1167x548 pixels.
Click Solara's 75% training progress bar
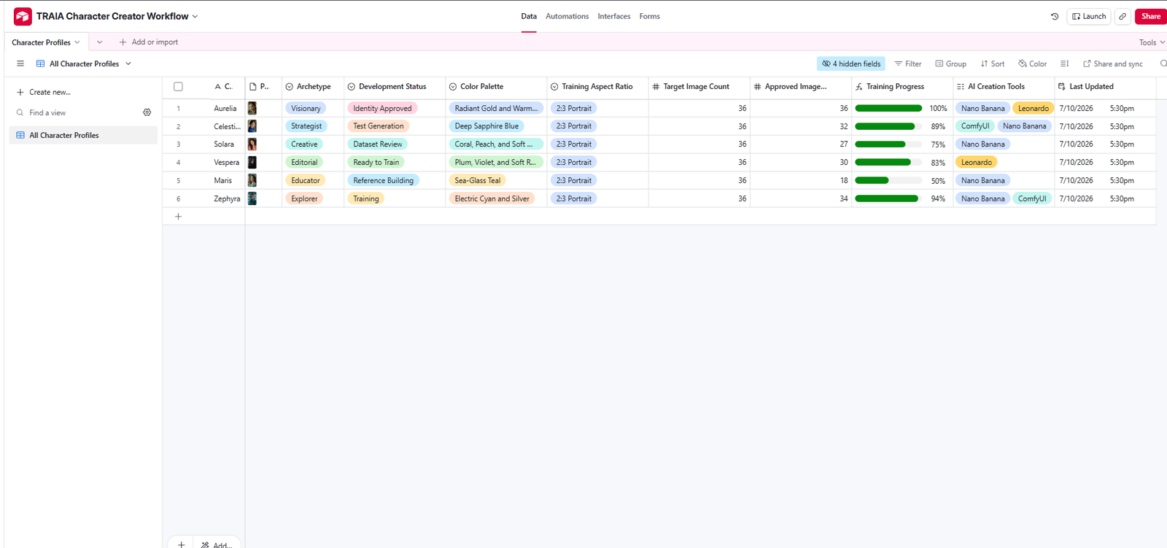click(888, 144)
